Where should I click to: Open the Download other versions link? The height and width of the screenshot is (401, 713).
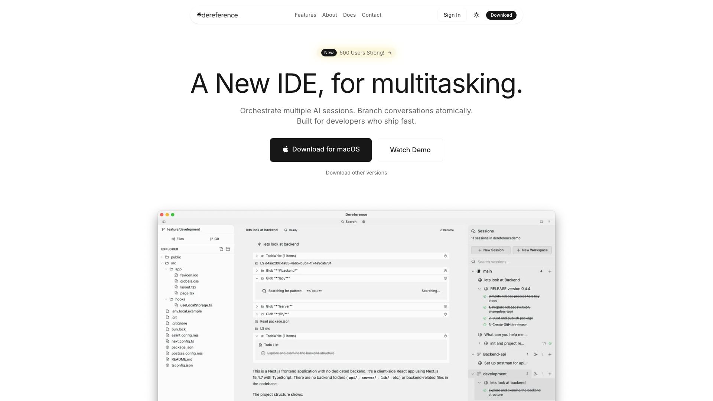(x=356, y=173)
